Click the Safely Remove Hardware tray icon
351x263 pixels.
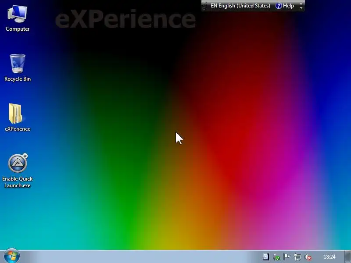pos(276,257)
